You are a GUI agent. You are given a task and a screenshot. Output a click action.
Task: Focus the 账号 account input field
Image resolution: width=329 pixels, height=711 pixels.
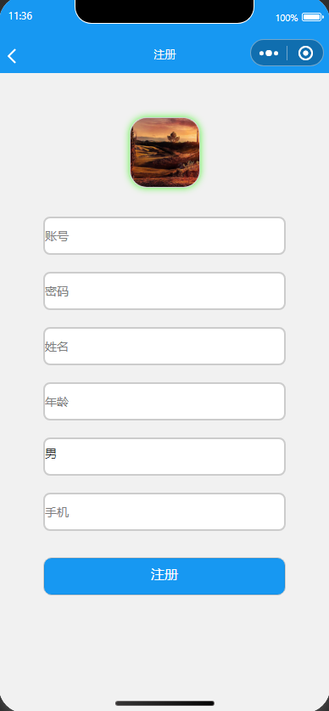click(164, 236)
